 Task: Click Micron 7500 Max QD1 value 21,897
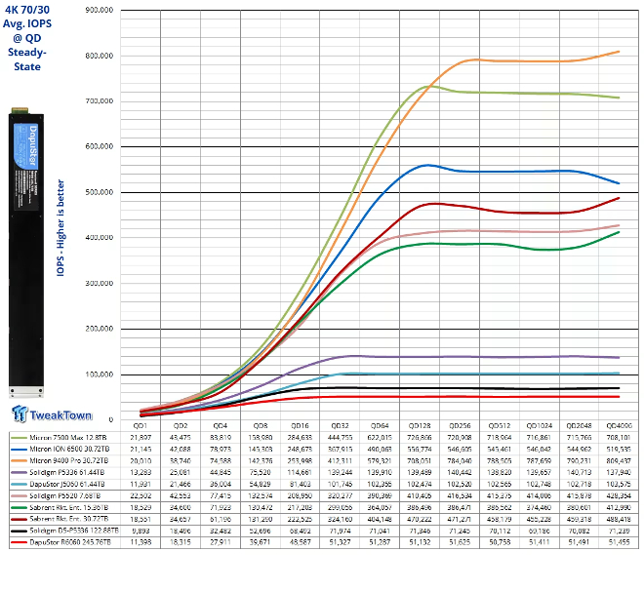pos(141,438)
